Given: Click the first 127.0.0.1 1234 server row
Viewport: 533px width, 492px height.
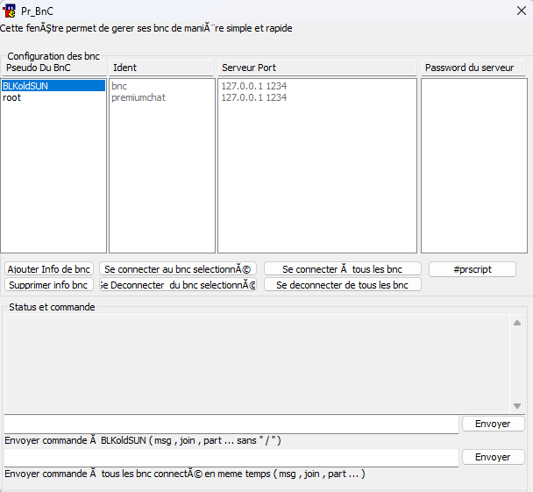Looking at the screenshot, I should [x=316, y=86].
